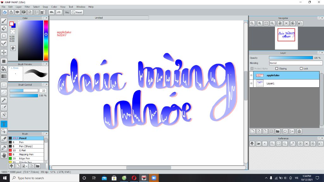
Task: Choose the rectangular Select tool
Action: (x=4, y=85)
